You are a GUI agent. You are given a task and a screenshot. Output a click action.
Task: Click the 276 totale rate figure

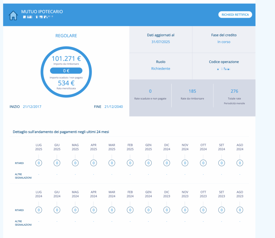pyautogui.click(x=234, y=91)
